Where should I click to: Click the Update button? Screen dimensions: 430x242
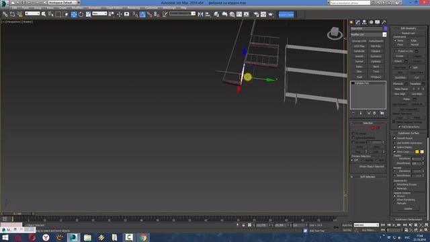(408, 209)
